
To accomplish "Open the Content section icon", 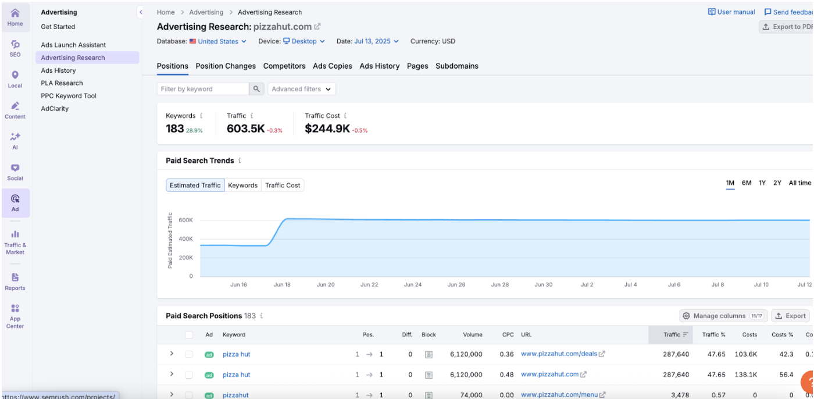I will click(x=15, y=110).
